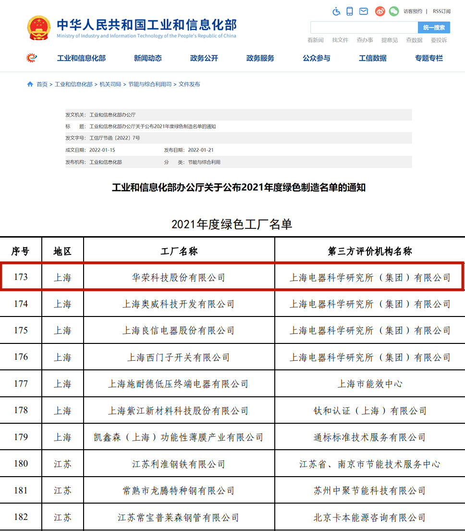Click the 发文机关 工业和信息化部办公厅 value

click(112, 115)
